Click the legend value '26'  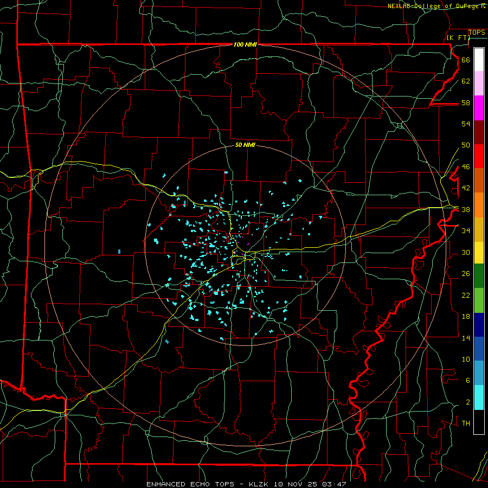(466, 274)
